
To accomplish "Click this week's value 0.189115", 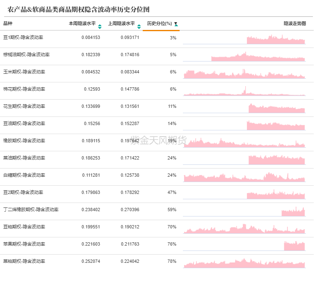I will (x=91, y=141).
